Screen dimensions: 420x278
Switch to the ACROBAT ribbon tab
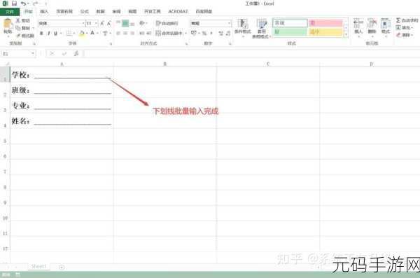point(178,11)
